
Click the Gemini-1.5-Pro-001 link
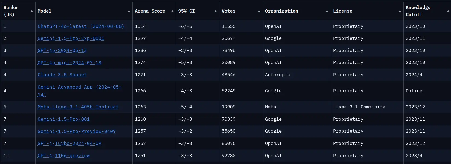click(x=63, y=119)
